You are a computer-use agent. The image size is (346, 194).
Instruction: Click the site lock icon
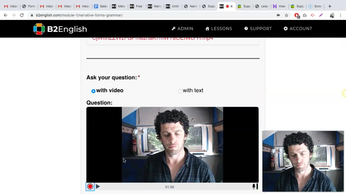[x=32, y=15]
